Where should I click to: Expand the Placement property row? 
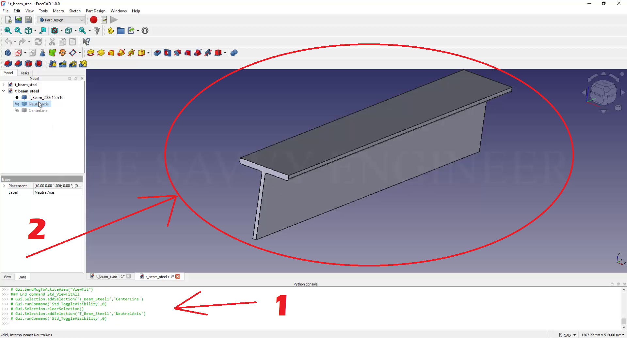[x=4, y=186]
